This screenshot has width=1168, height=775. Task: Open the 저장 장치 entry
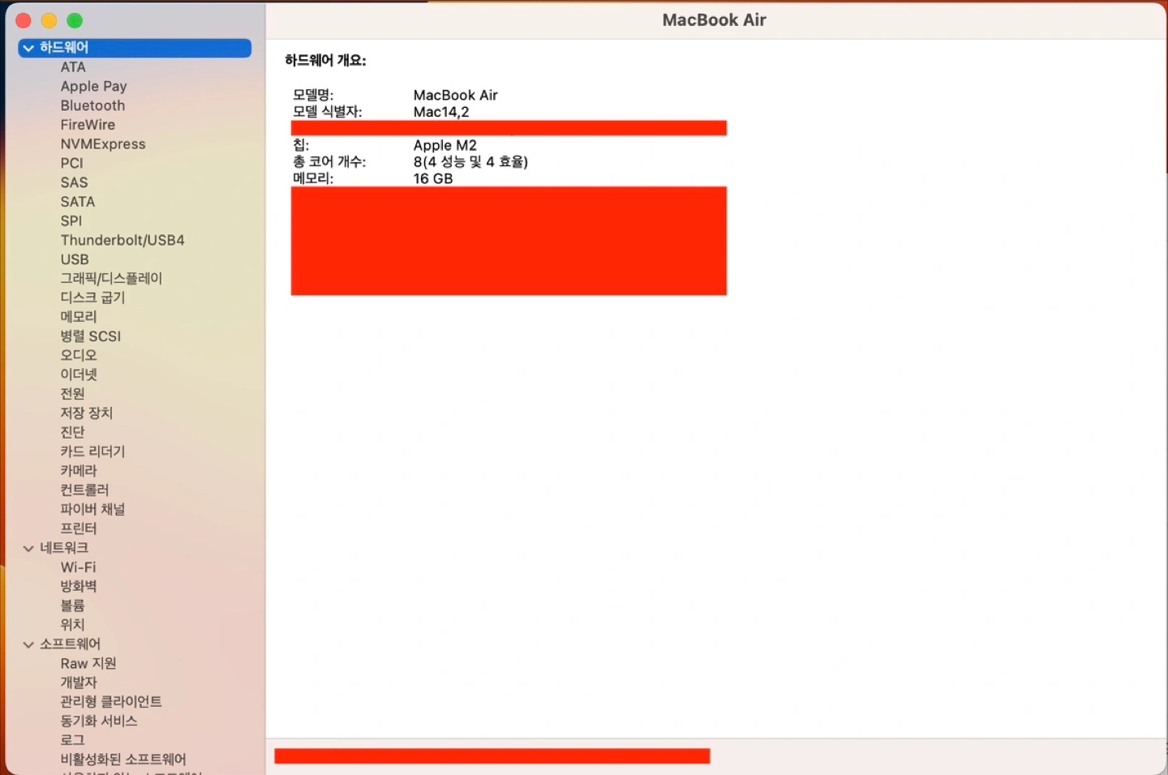coord(87,413)
